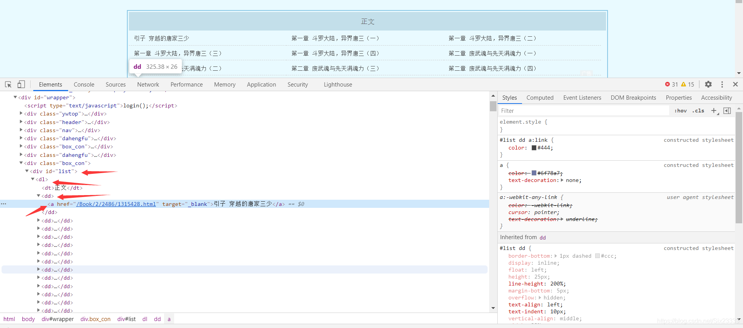Image resolution: width=743 pixels, height=328 pixels.
Task: Click the /Book/2/2486/1315428.html href link
Action: click(116, 204)
